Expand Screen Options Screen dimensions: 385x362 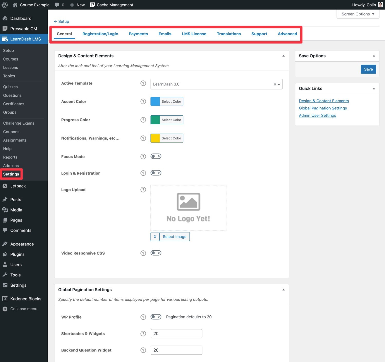coord(358,14)
